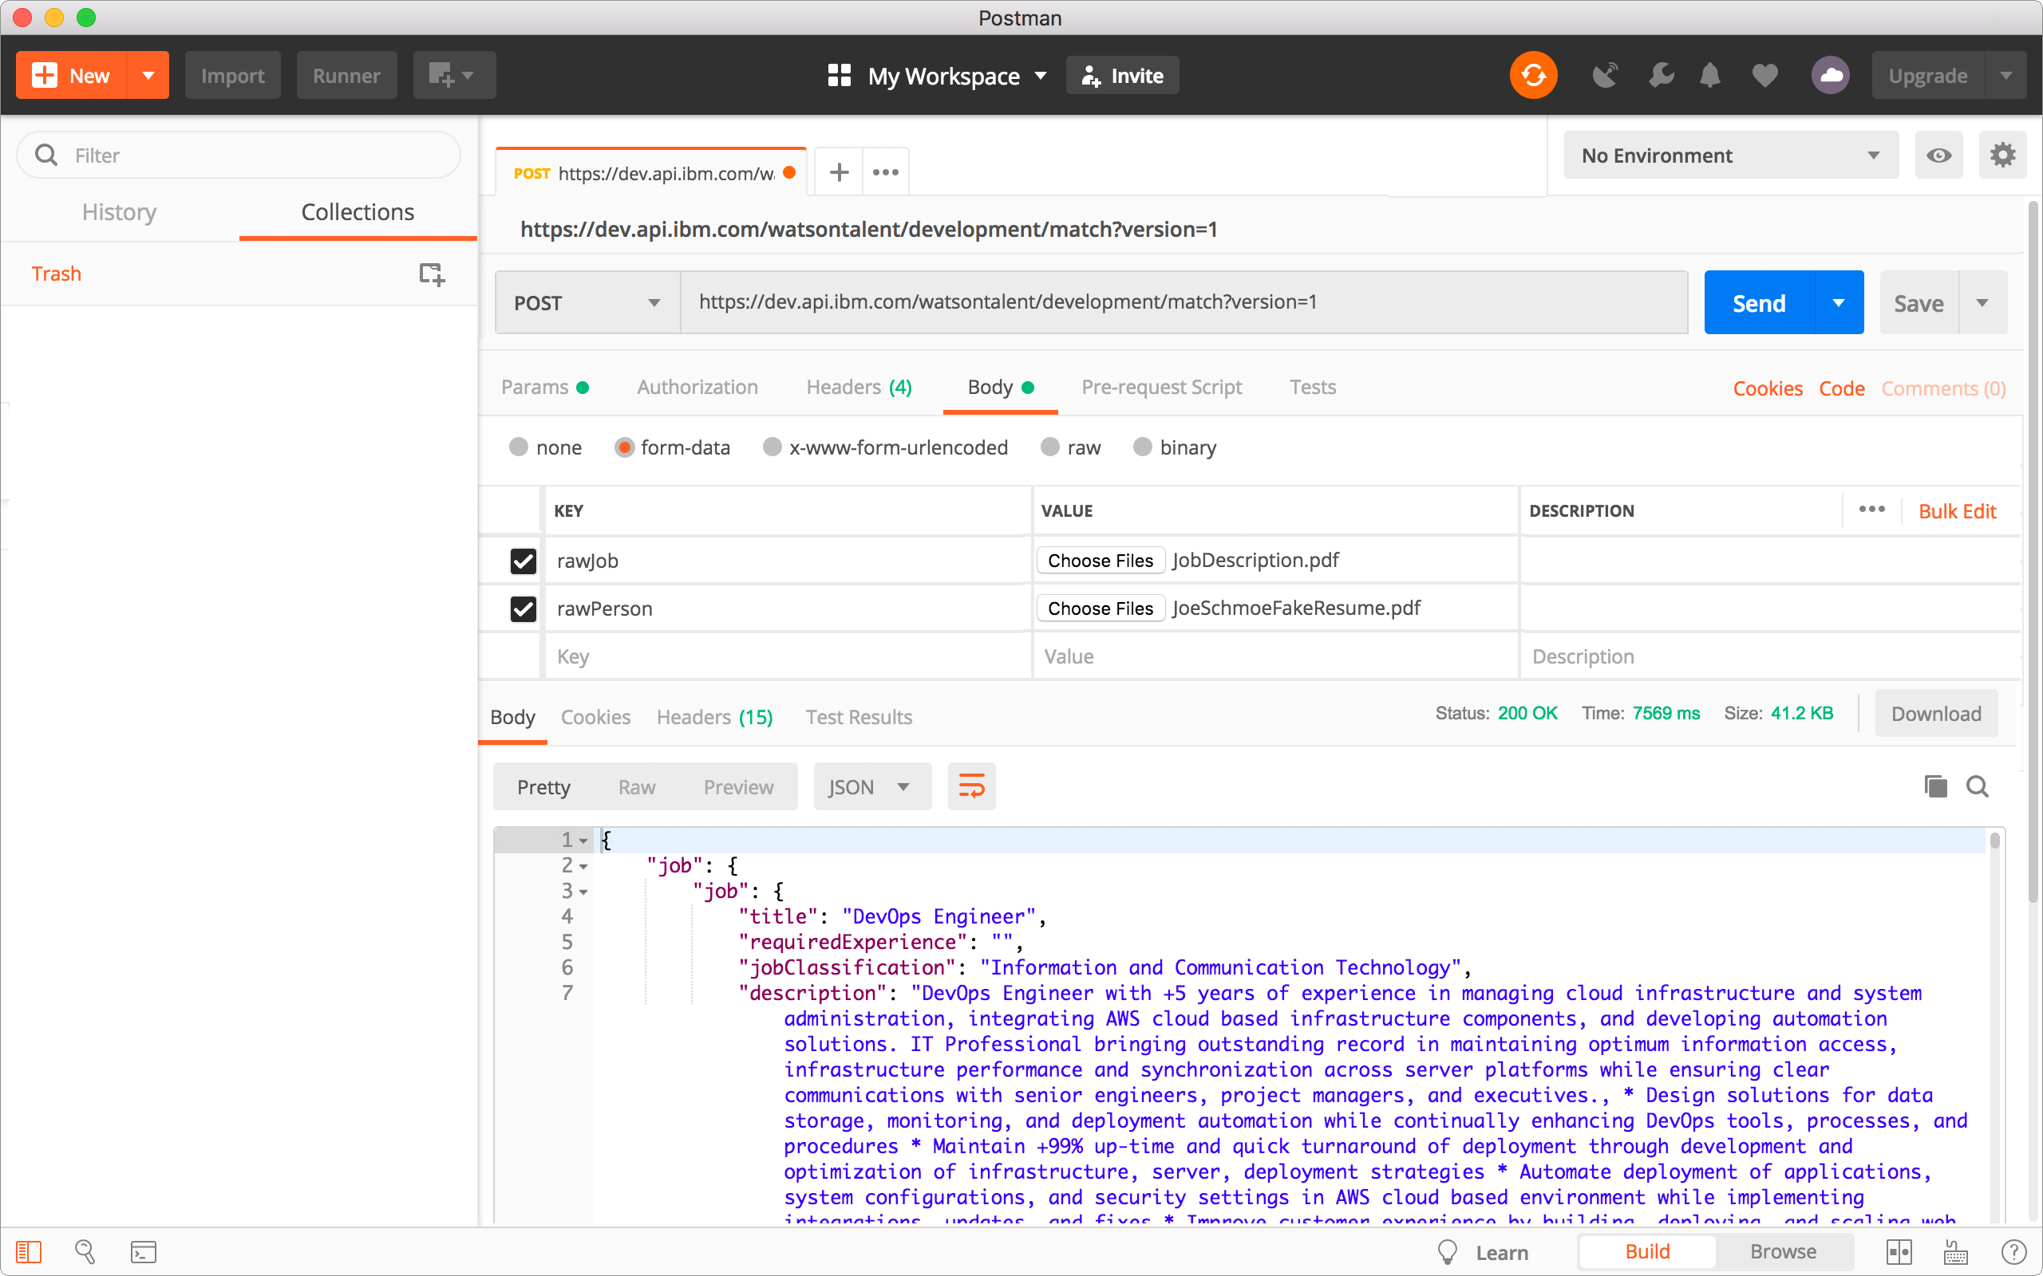Viewport: 2043px width, 1276px height.
Task: Search the response with the magnifier icon
Action: (1978, 786)
